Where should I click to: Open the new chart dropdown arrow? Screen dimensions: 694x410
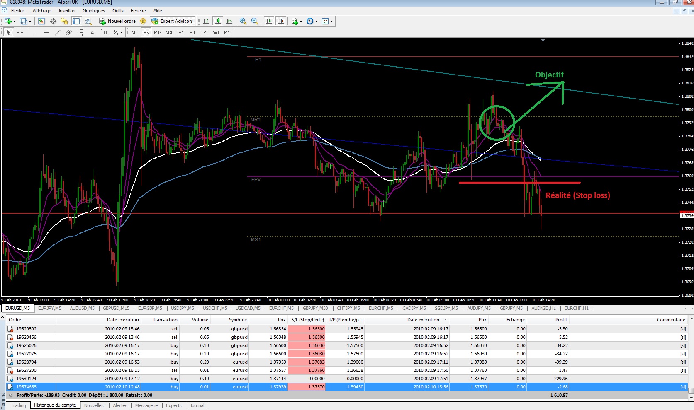(15, 21)
